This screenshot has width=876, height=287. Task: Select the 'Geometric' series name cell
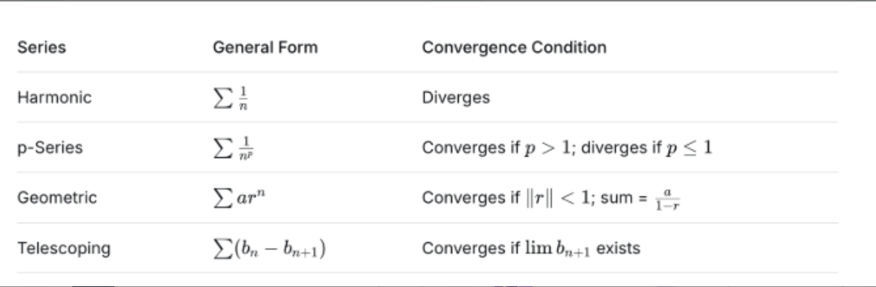click(57, 198)
